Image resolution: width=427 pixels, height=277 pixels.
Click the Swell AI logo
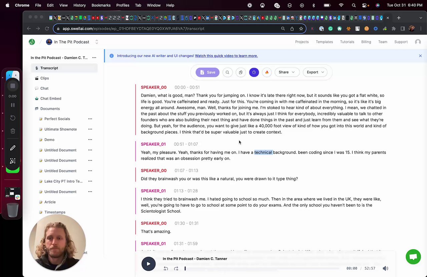tap(32, 42)
